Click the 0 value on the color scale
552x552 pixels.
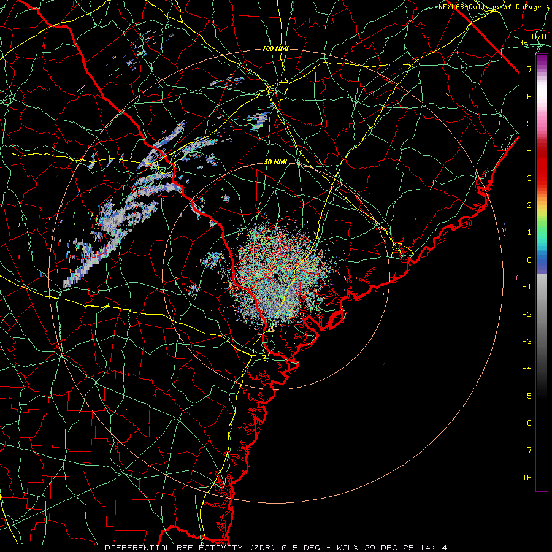coord(529,260)
